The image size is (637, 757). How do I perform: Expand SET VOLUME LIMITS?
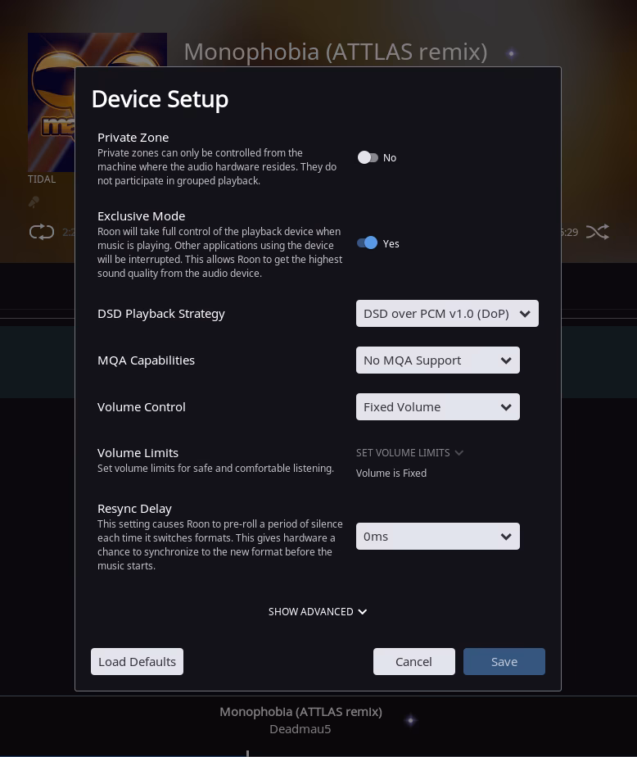[x=409, y=453]
